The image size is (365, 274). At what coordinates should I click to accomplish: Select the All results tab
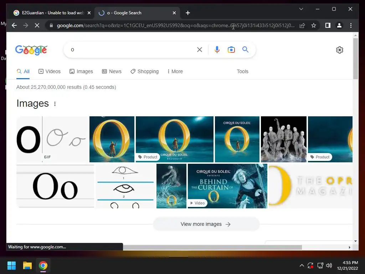click(23, 71)
